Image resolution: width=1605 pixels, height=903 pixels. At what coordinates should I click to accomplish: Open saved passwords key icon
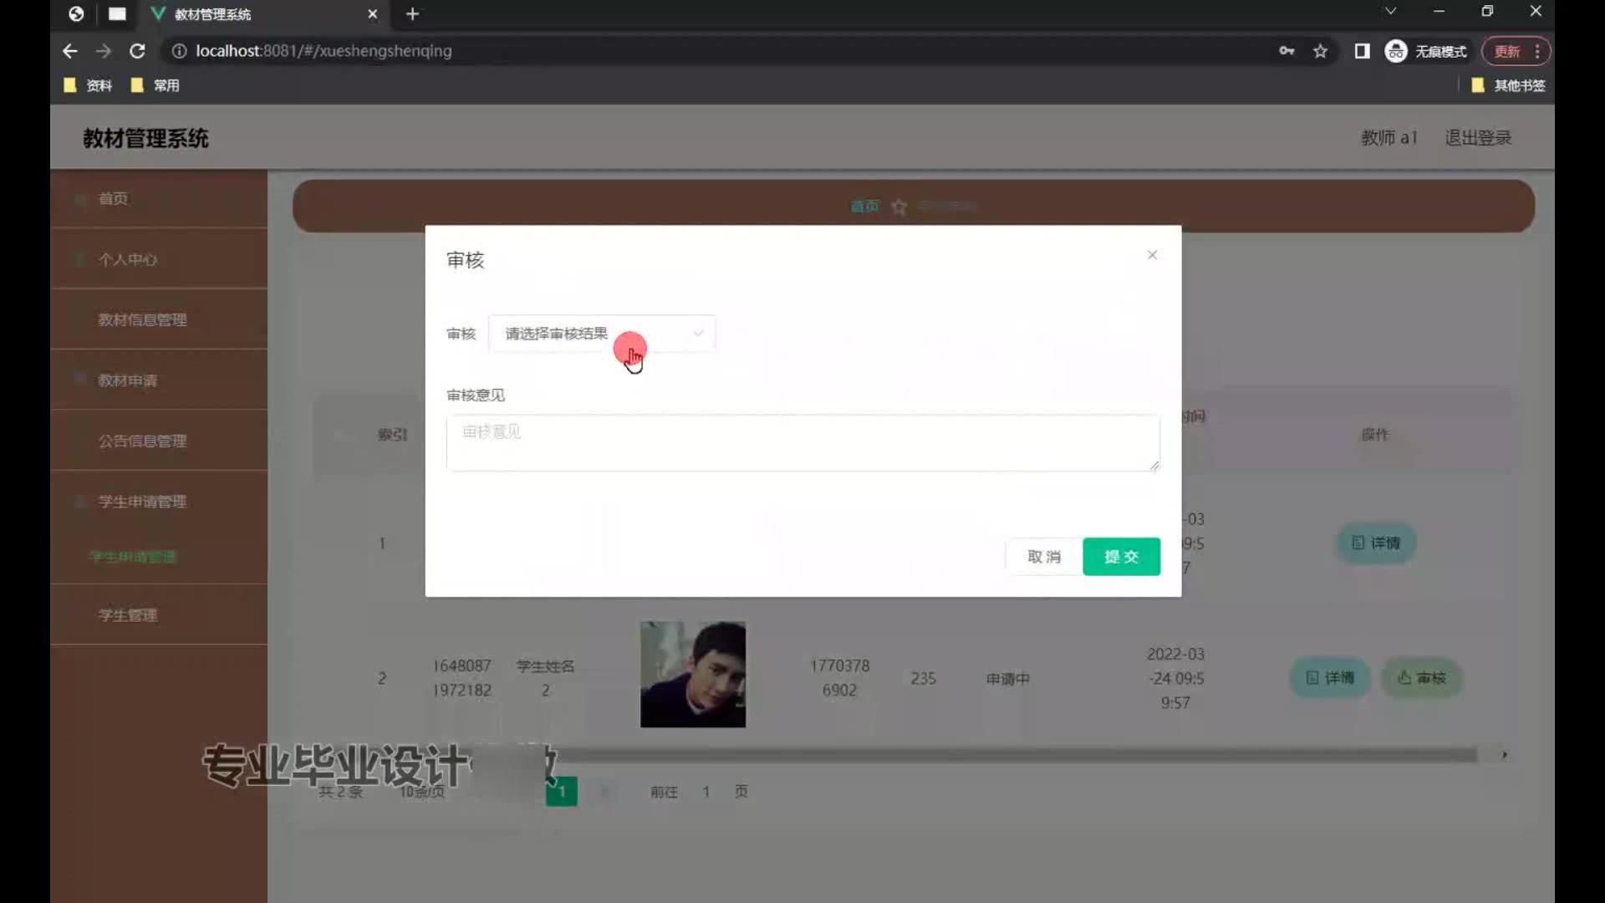[x=1287, y=51]
